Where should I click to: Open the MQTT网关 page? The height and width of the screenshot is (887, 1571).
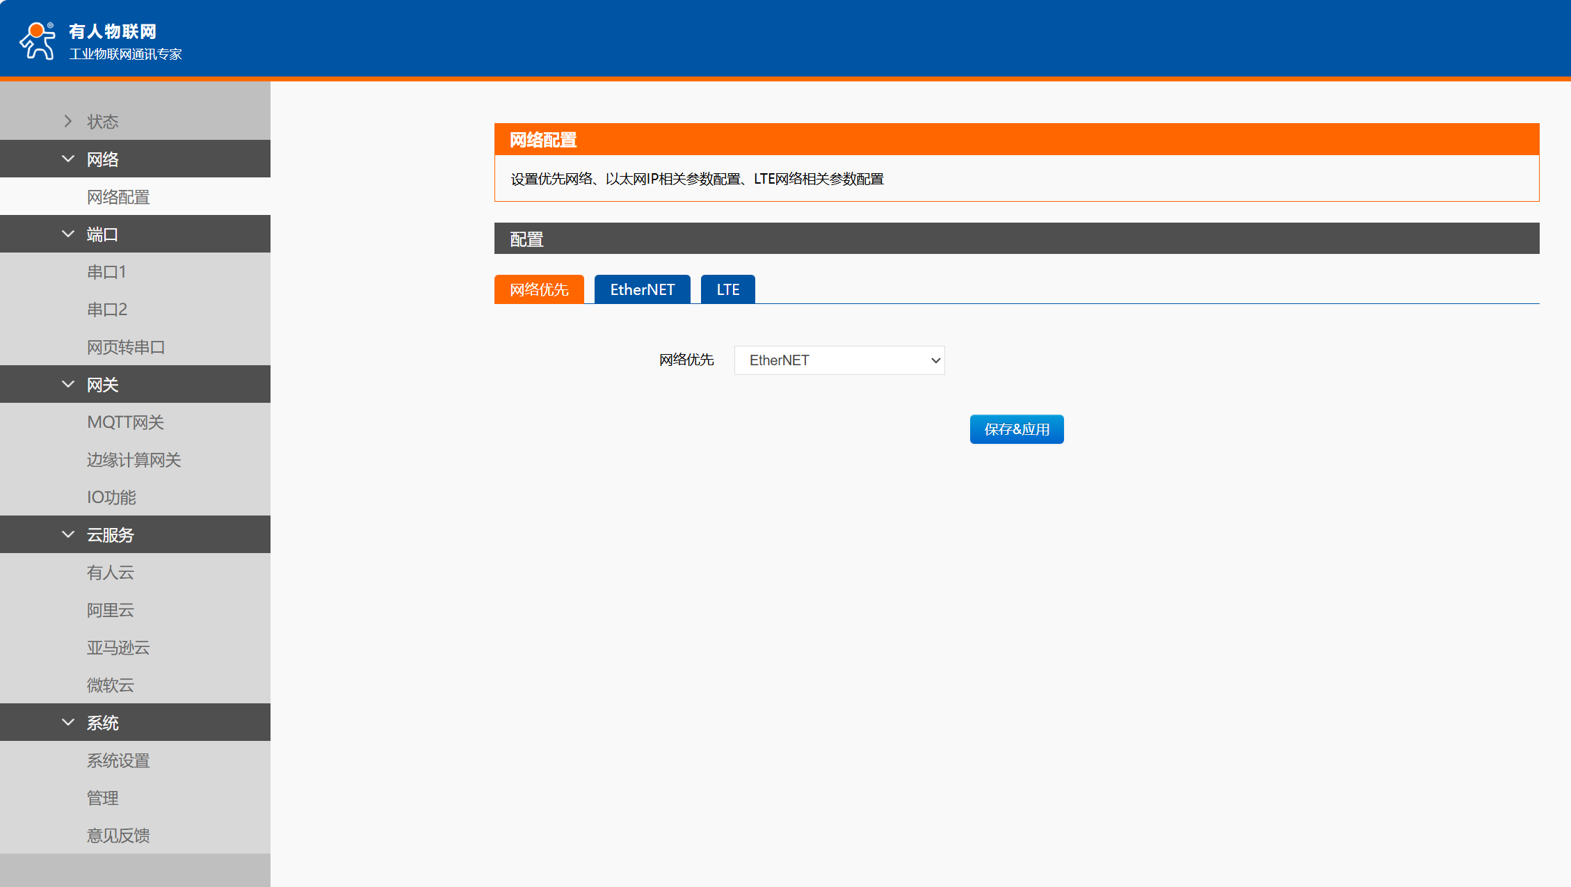[125, 422]
